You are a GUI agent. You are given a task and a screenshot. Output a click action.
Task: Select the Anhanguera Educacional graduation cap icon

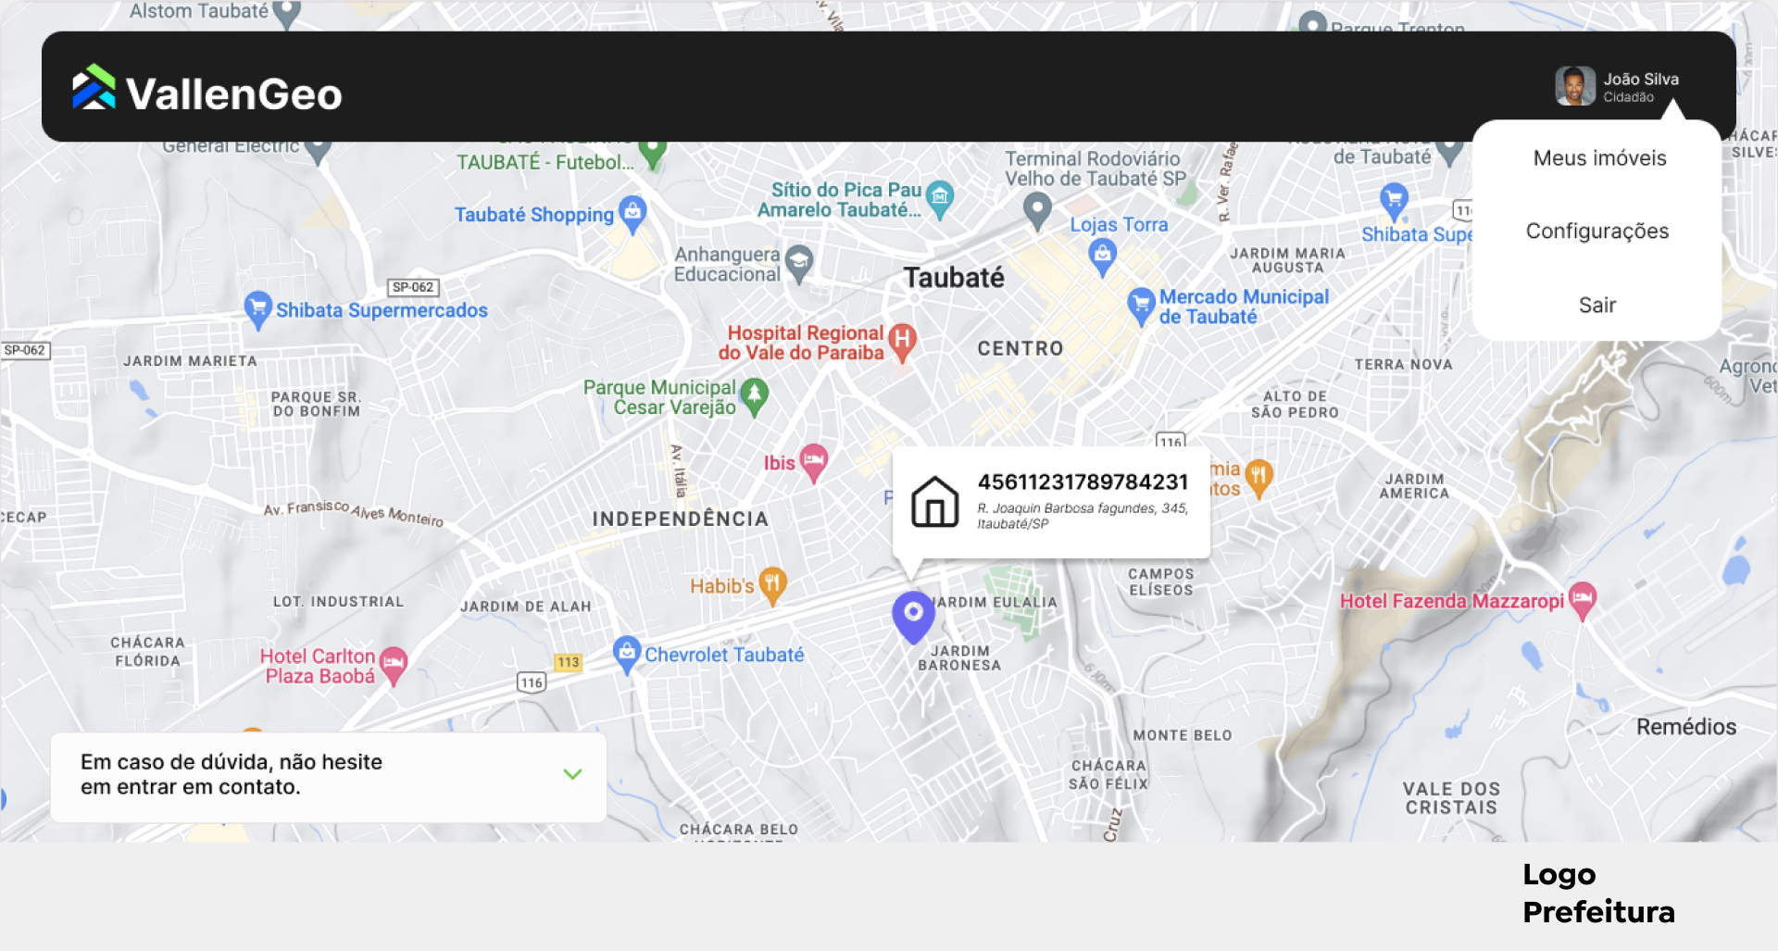798,260
